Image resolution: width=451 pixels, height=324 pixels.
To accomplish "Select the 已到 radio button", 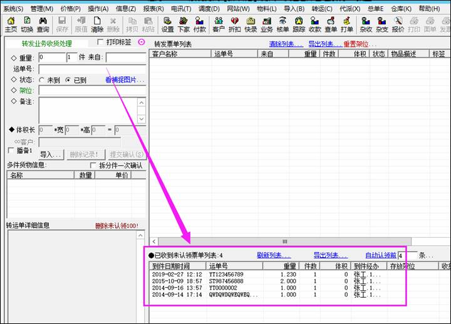I will [68, 80].
